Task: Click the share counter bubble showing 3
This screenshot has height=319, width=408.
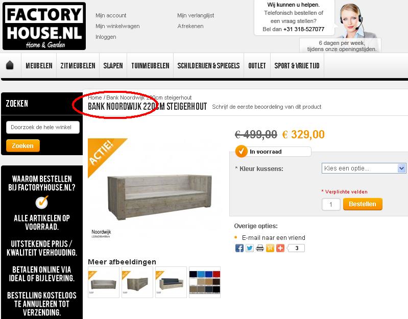Action: coord(296,248)
